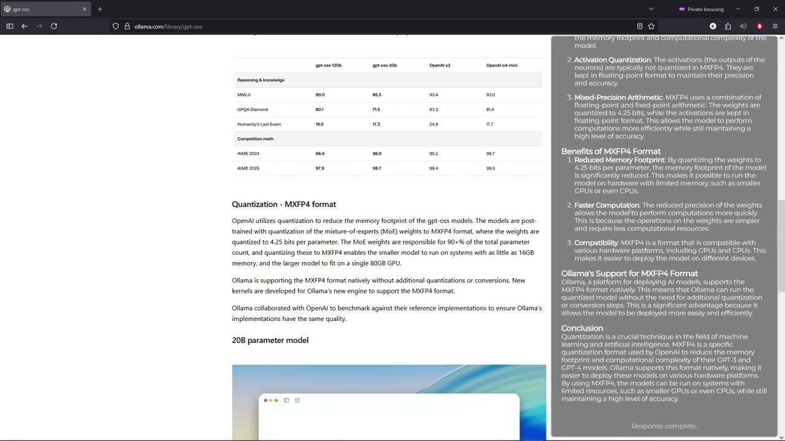
Task: Toggle reader view icon
Action: pyautogui.click(x=640, y=26)
